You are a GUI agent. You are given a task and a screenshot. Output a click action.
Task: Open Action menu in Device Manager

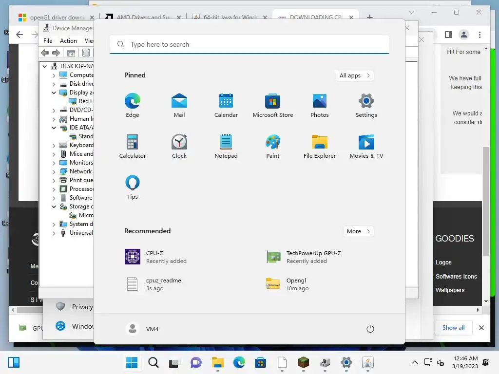tap(68, 41)
